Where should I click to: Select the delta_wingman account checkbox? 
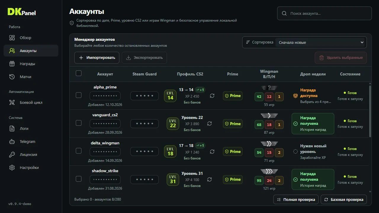(x=78, y=151)
